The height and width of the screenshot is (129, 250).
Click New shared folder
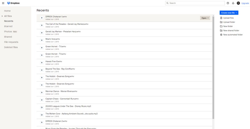[231, 30]
